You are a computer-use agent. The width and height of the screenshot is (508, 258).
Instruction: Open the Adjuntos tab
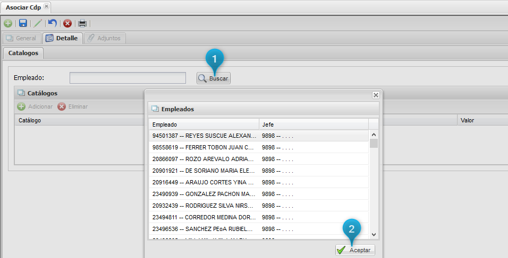coord(105,38)
